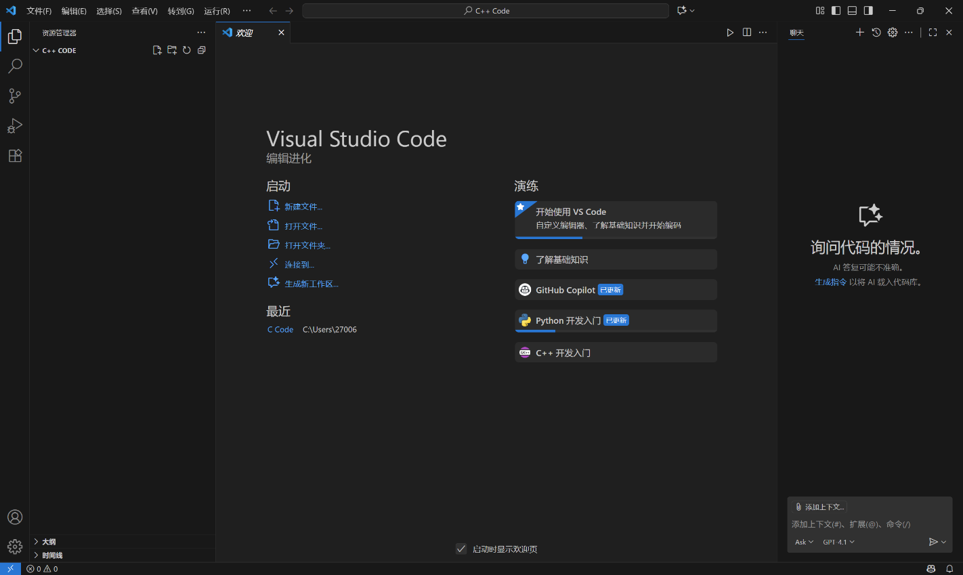This screenshot has width=963, height=575.
Task: Open the Extensions view
Action: pyautogui.click(x=15, y=156)
